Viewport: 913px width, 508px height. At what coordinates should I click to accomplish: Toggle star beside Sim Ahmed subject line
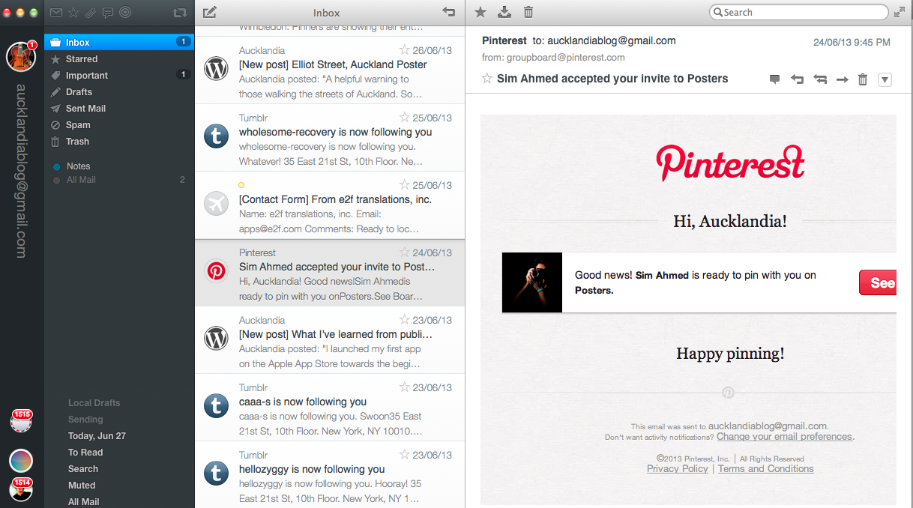pos(487,79)
